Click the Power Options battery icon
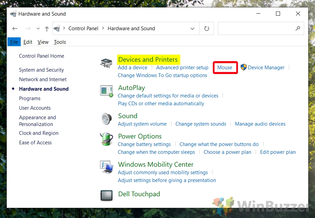Screen dimensions: 315x218 point(107,139)
